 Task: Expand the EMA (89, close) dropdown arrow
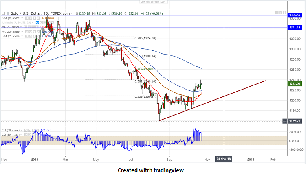point(22,36)
